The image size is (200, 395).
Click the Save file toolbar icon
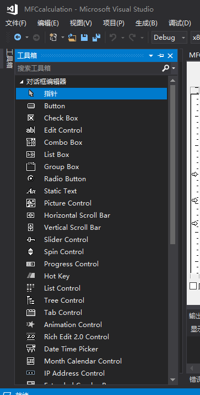[x=84, y=38]
